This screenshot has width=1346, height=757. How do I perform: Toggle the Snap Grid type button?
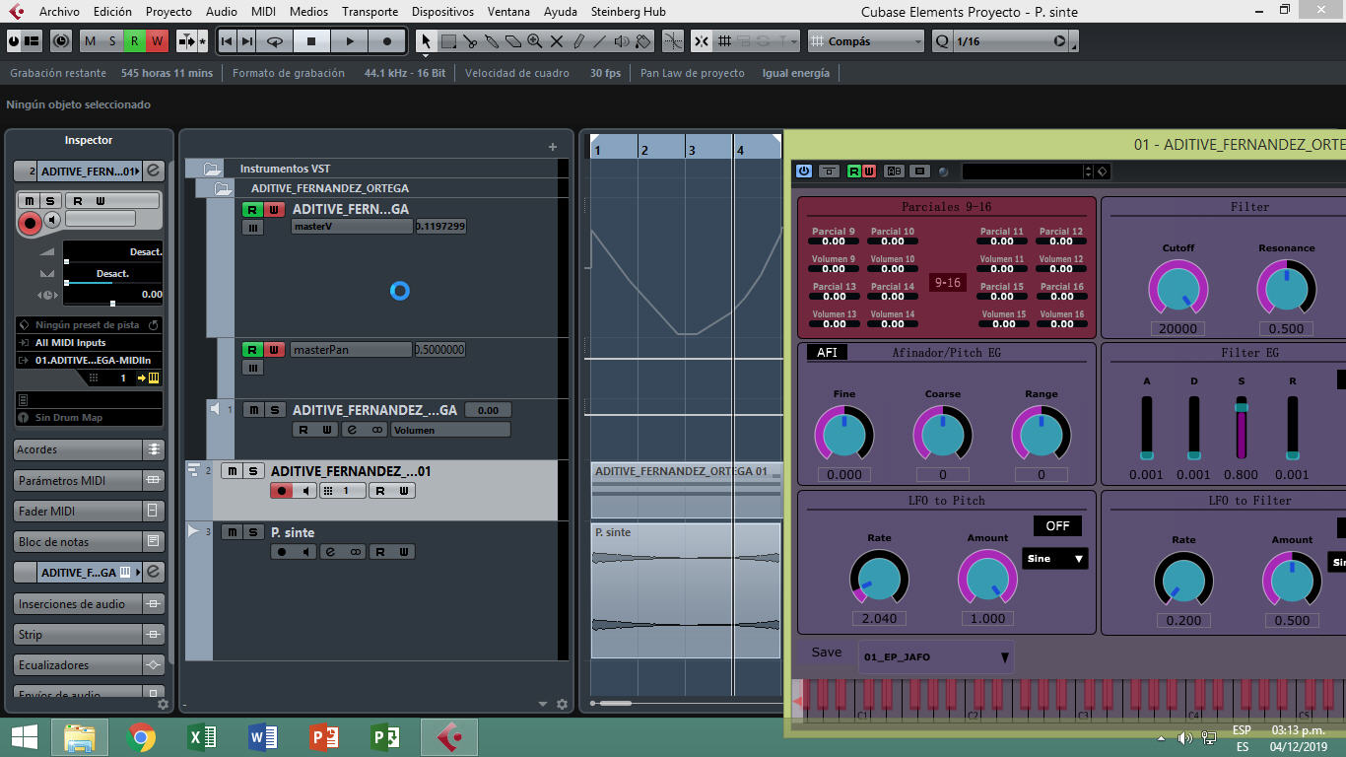click(x=724, y=41)
